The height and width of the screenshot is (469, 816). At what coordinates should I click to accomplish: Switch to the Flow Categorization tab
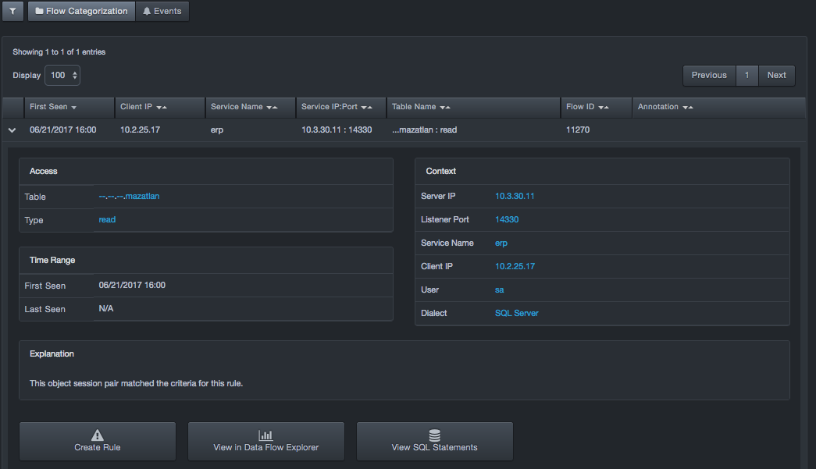pyautogui.click(x=81, y=12)
